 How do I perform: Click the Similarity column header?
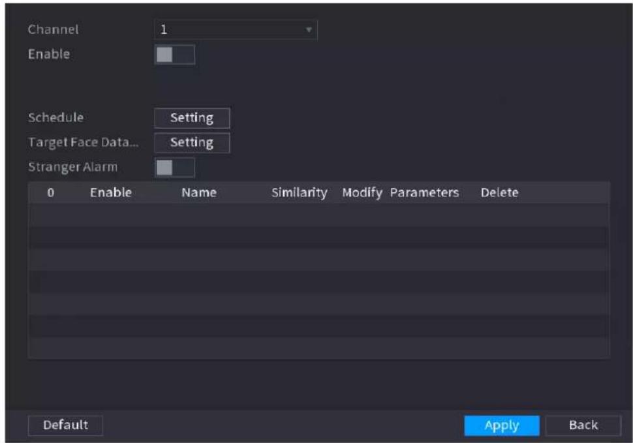(299, 193)
